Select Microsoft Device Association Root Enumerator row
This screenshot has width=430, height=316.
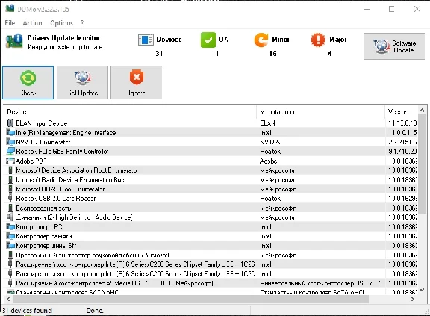click(211, 170)
